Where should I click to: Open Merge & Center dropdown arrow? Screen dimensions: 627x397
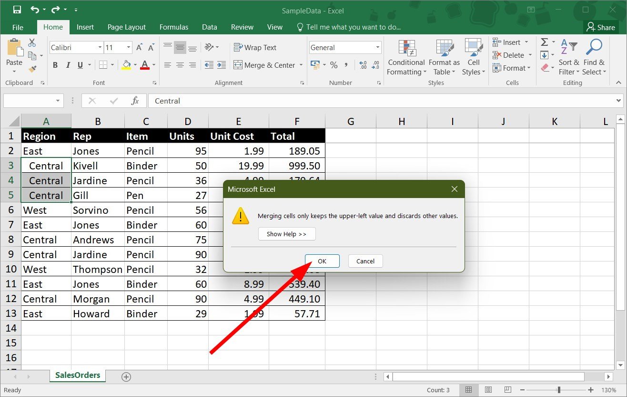pos(301,65)
